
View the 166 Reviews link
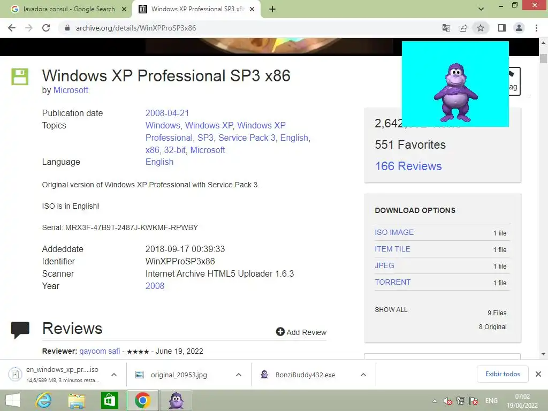click(408, 166)
